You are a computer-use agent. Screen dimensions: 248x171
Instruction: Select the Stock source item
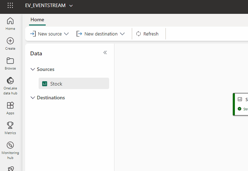pyautogui.click(x=74, y=83)
